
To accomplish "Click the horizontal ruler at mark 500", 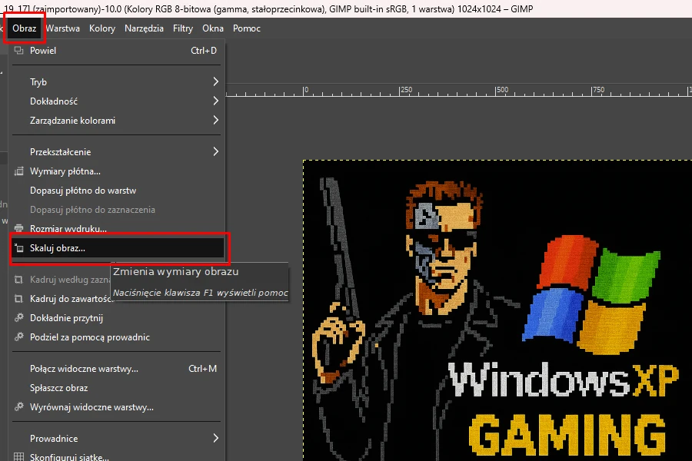I will (x=502, y=90).
